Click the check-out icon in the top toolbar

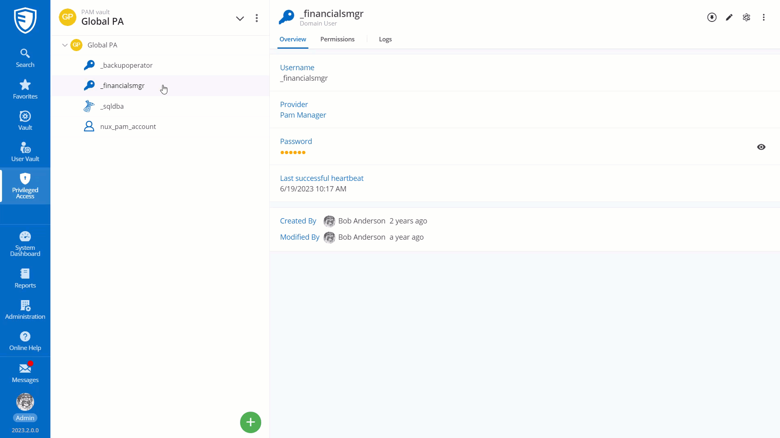[712, 17]
